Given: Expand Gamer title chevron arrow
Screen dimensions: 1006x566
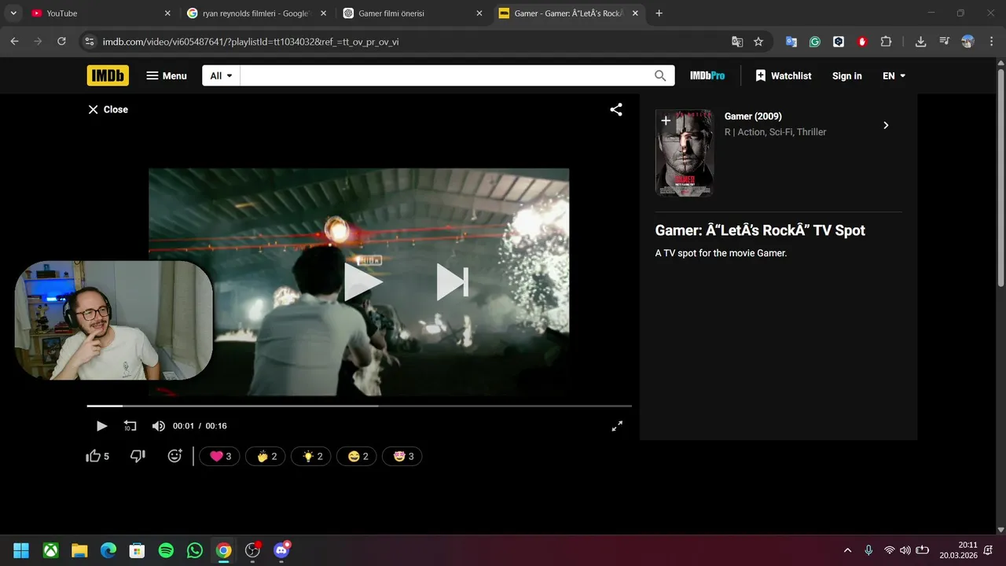Looking at the screenshot, I should [886, 125].
